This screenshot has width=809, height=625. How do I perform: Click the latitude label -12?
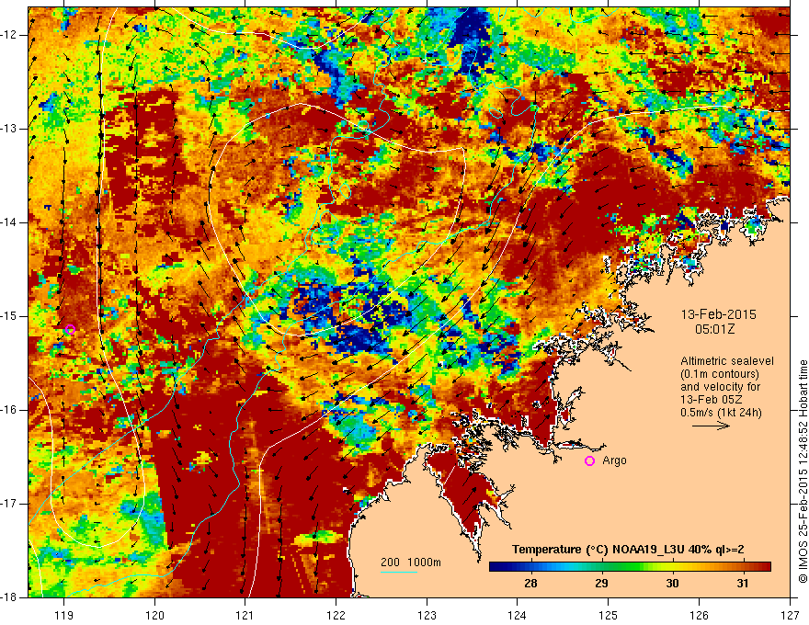tap(9, 35)
